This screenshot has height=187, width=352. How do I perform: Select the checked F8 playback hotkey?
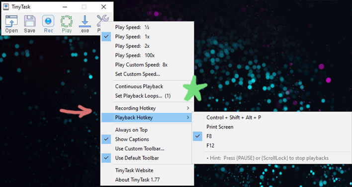(x=272, y=136)
